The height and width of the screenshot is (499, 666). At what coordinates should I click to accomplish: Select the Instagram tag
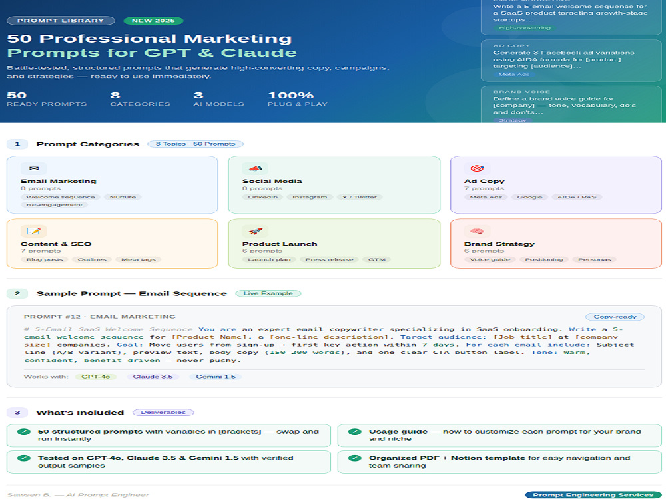point(310,197)
